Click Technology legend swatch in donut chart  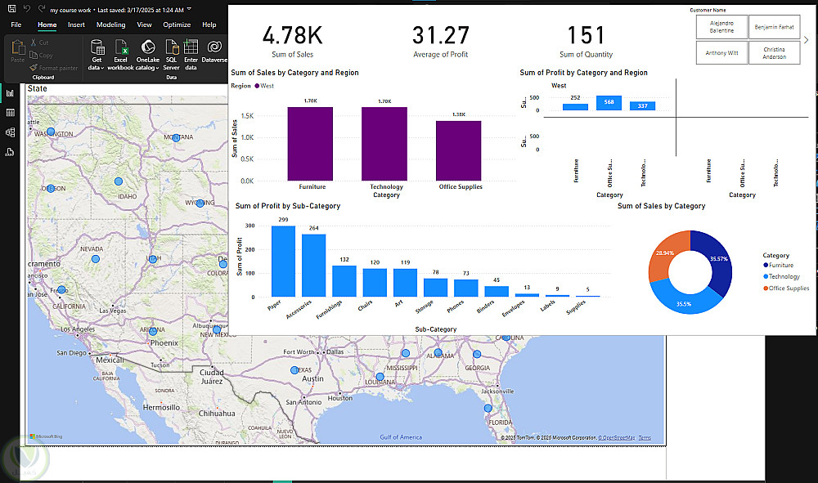pos(766,277)
